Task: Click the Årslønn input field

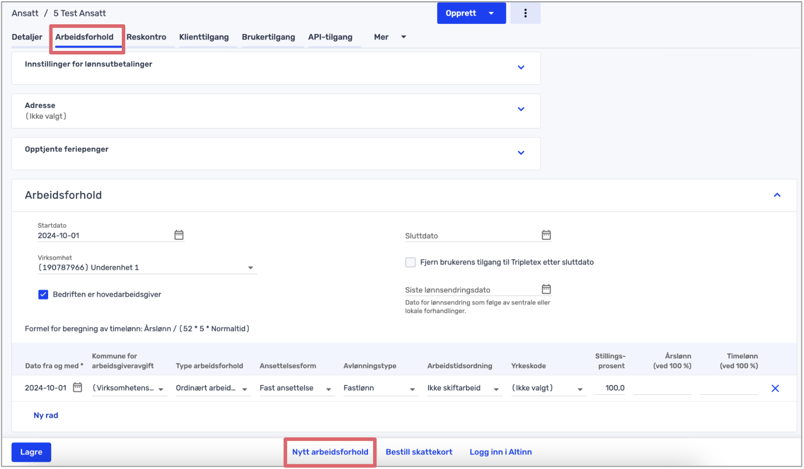Action: pyautogui.click(x=663, y=388)
